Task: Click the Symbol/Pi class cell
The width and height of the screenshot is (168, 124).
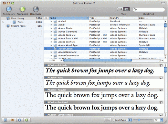Action: 144,45
